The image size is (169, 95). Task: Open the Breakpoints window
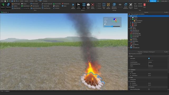click(65, 4)
